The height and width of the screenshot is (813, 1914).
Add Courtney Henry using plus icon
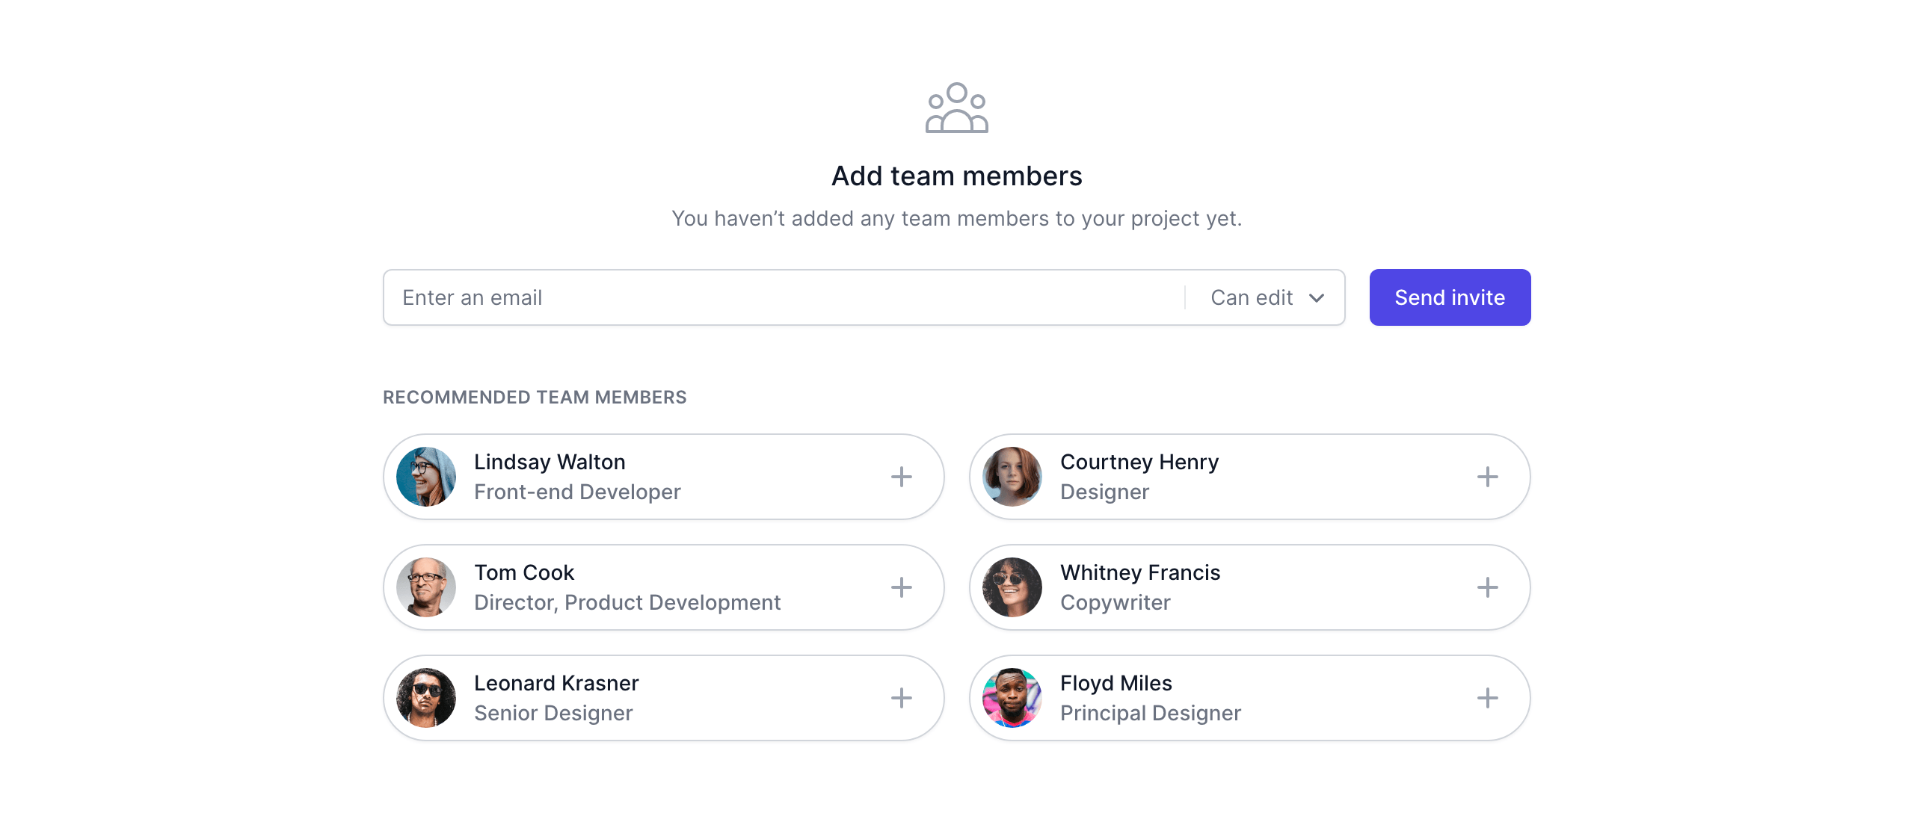point(1487,477)
